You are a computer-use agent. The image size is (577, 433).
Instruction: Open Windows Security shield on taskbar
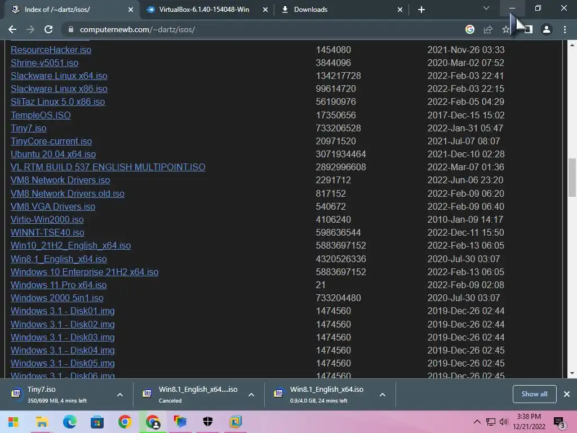tap(208, 422)
